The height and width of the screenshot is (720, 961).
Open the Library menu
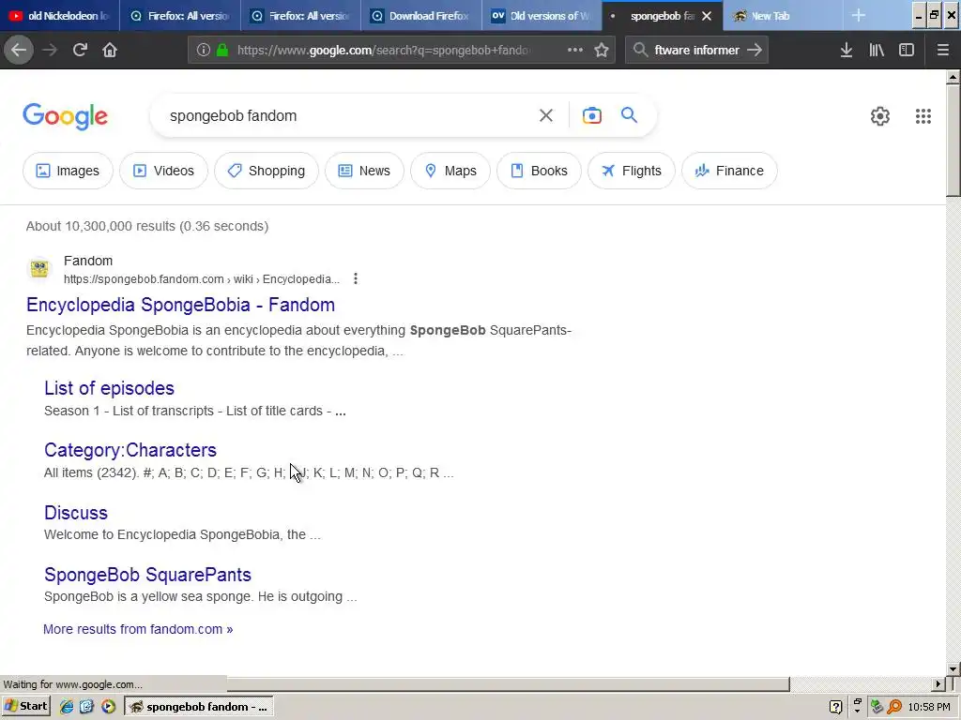pos(877,50)
